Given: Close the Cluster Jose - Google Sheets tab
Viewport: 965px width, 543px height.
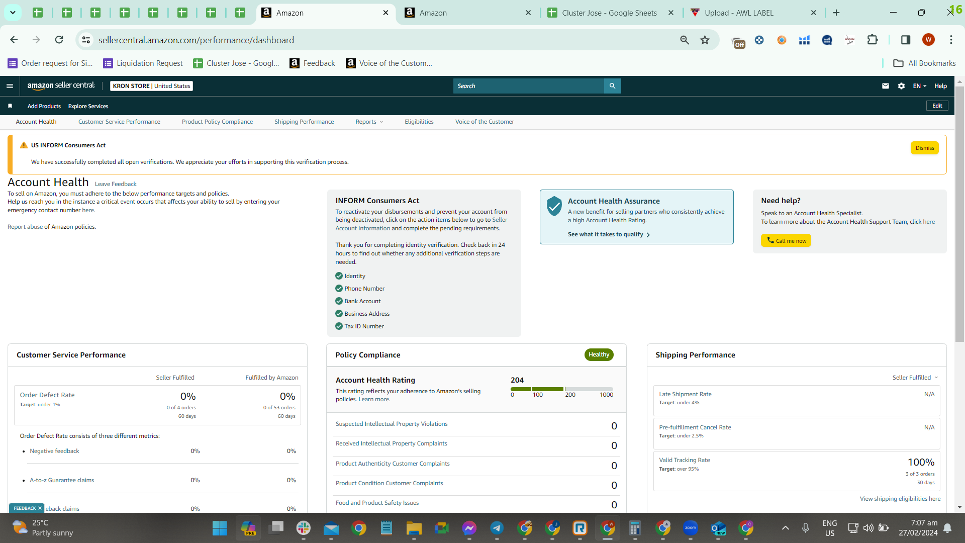Looking at the screenshot, I should 671,13.
